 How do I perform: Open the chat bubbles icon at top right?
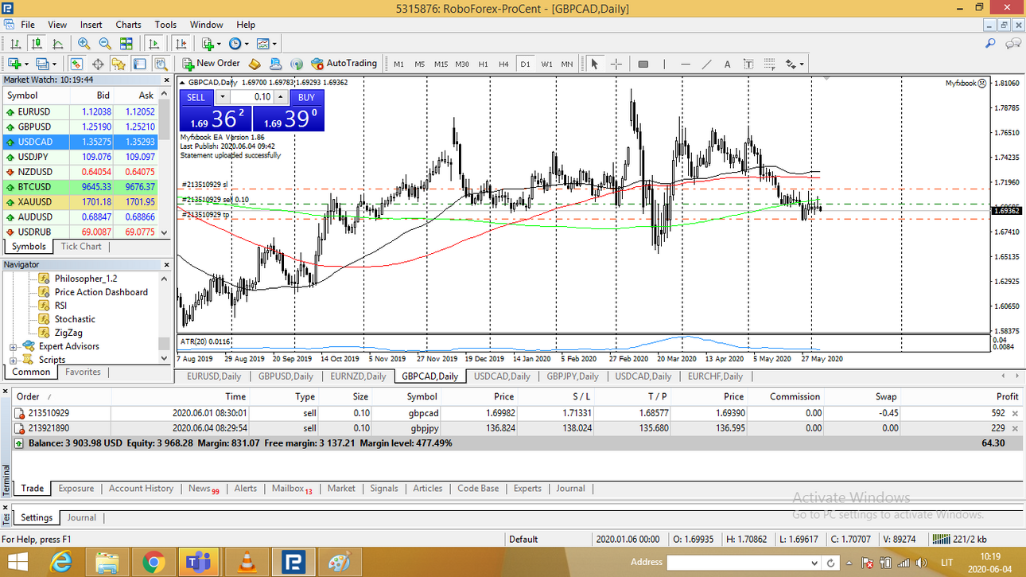coord(1013,44)
